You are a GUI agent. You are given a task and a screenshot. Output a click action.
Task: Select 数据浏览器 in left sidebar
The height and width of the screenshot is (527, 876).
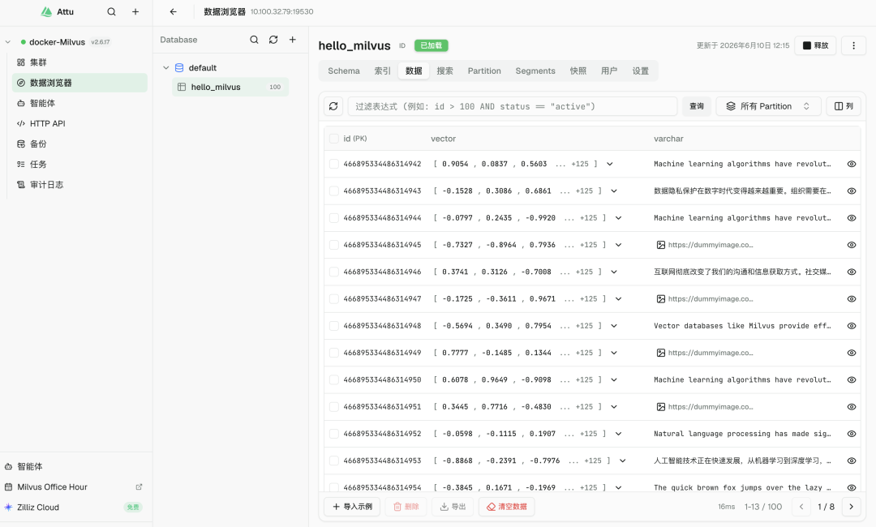click(79, 83)
